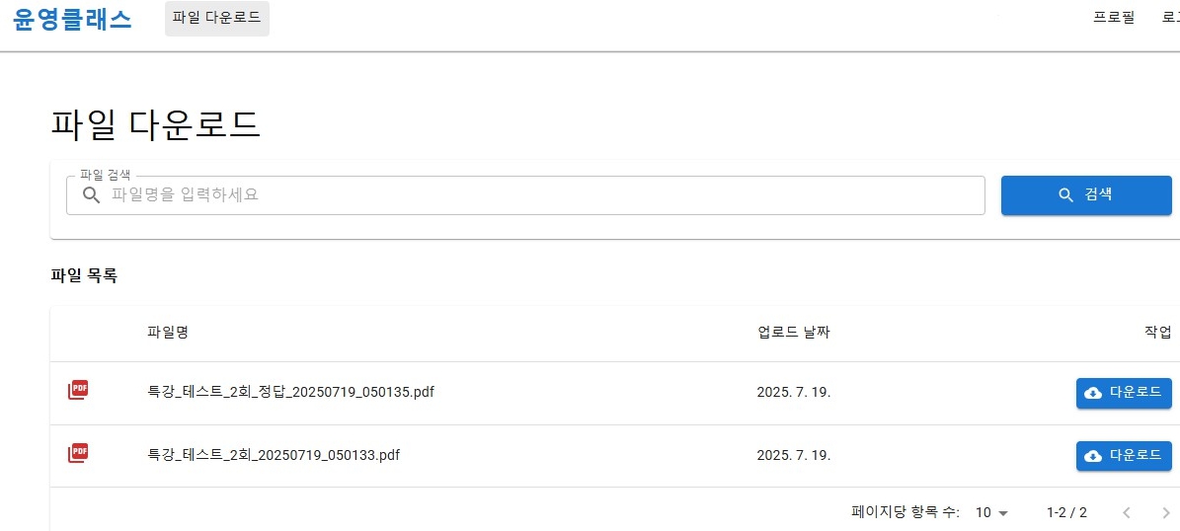Open the 프로필 menu item
The width and height of the screenshot is (1180, 531).
1114,18
